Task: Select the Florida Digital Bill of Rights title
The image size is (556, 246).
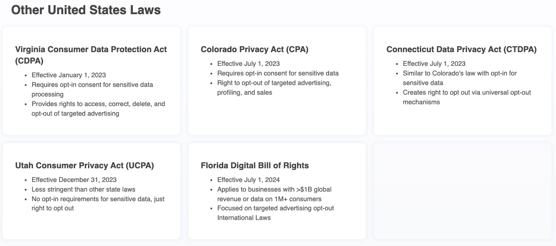Action: coord(255,166)
